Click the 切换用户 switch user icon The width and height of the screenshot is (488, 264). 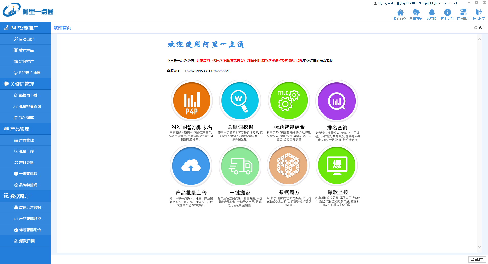[x=463, y=15]
